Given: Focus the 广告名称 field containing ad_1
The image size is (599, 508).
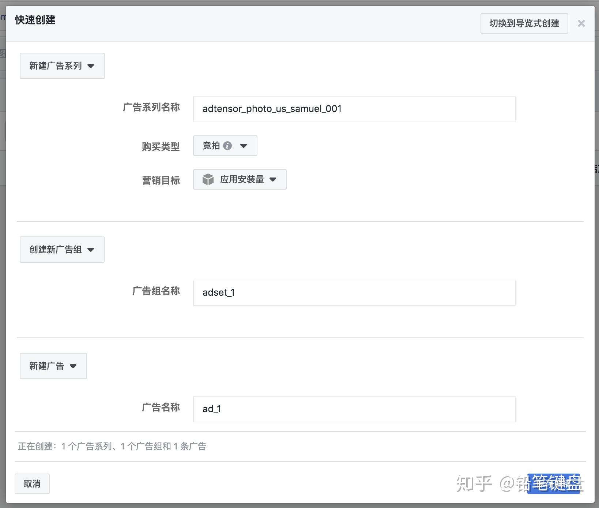Looking at the screenshot, I should click(x=354, y=409).
